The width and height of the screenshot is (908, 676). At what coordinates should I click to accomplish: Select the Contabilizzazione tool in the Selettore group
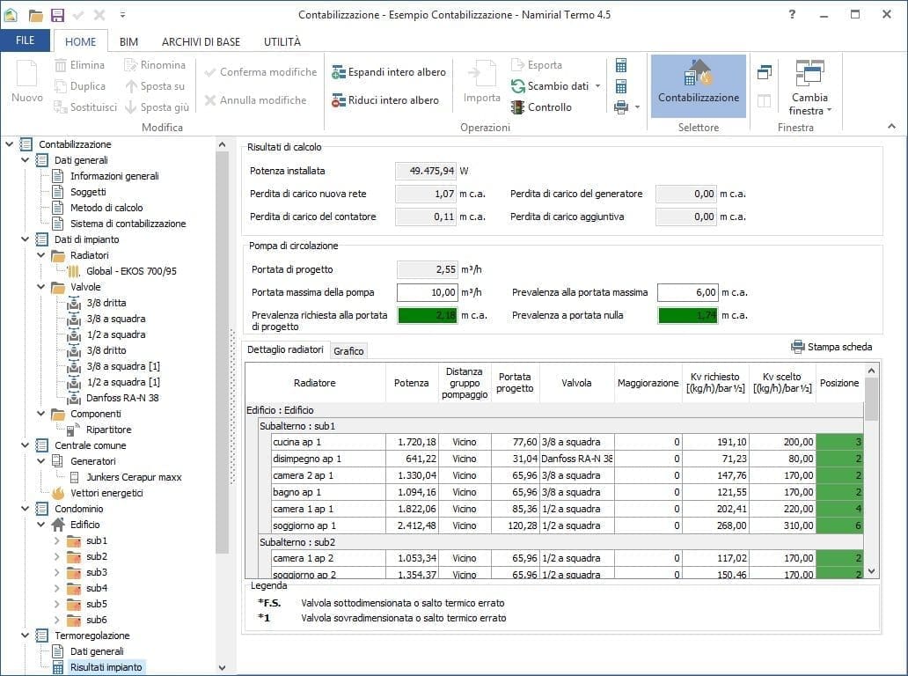(697, 85)
